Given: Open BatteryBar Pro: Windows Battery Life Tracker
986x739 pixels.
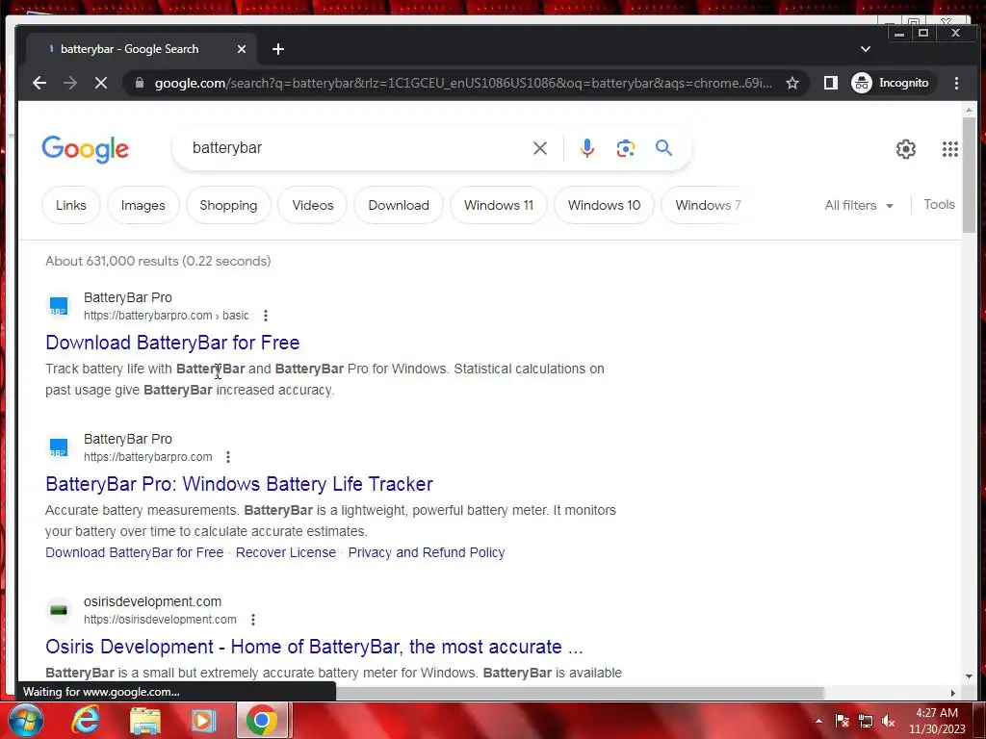Looking at the screenshot, I should [239, 484].
